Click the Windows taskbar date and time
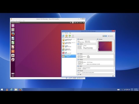 click(x=136, y=90)
